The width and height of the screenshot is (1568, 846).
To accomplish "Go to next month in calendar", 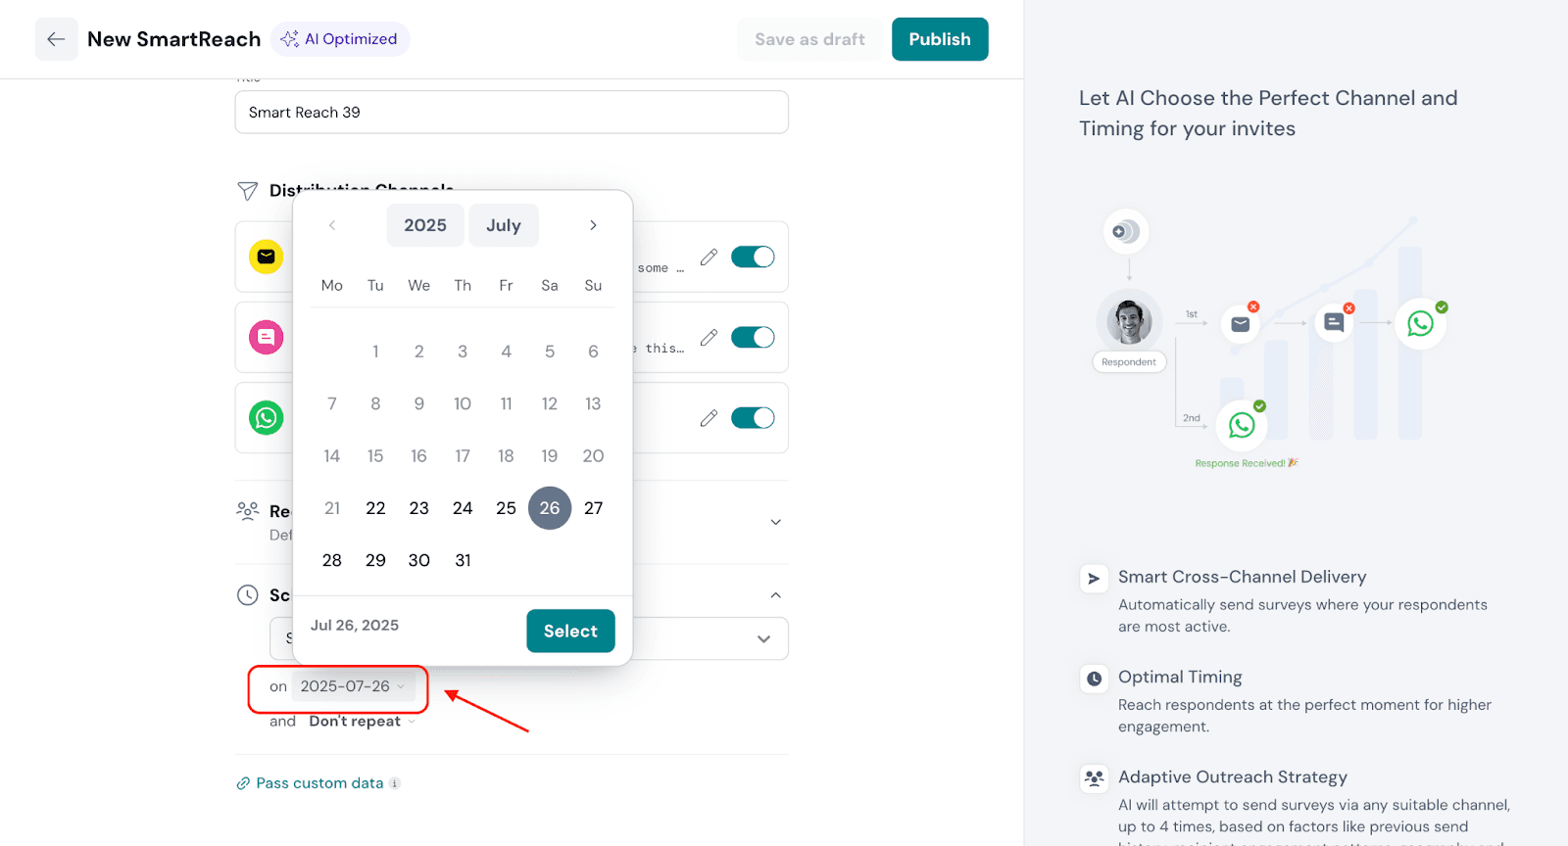I will (593, 225).
